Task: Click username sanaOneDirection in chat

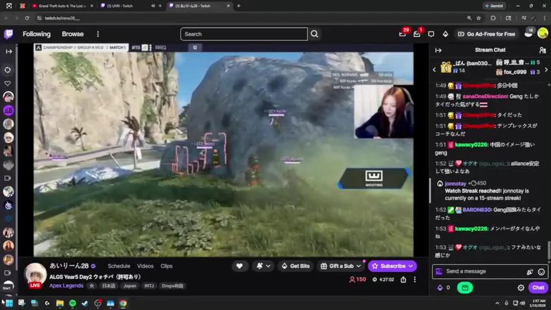Action: (x=485, y=96)
